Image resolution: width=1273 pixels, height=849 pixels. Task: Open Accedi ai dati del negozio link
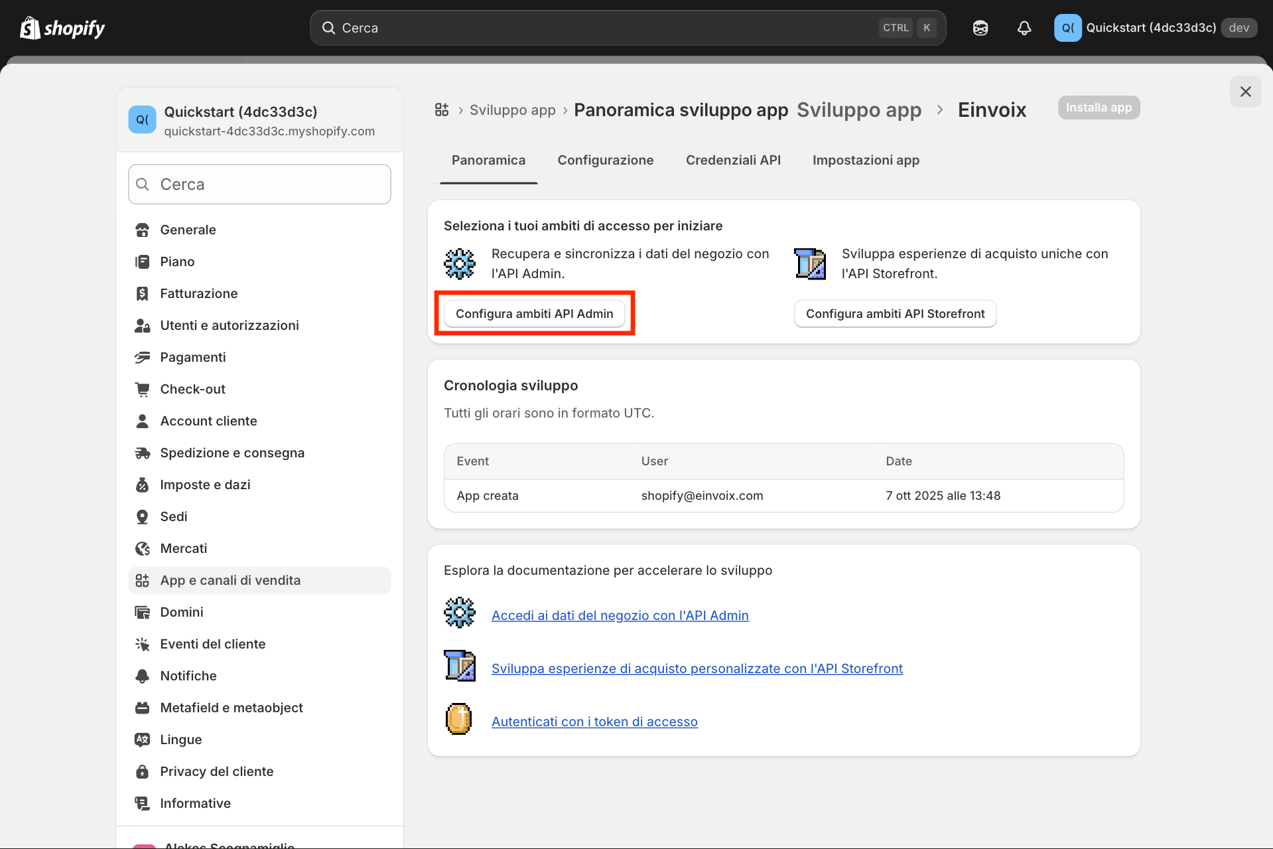tap(620, 615)
